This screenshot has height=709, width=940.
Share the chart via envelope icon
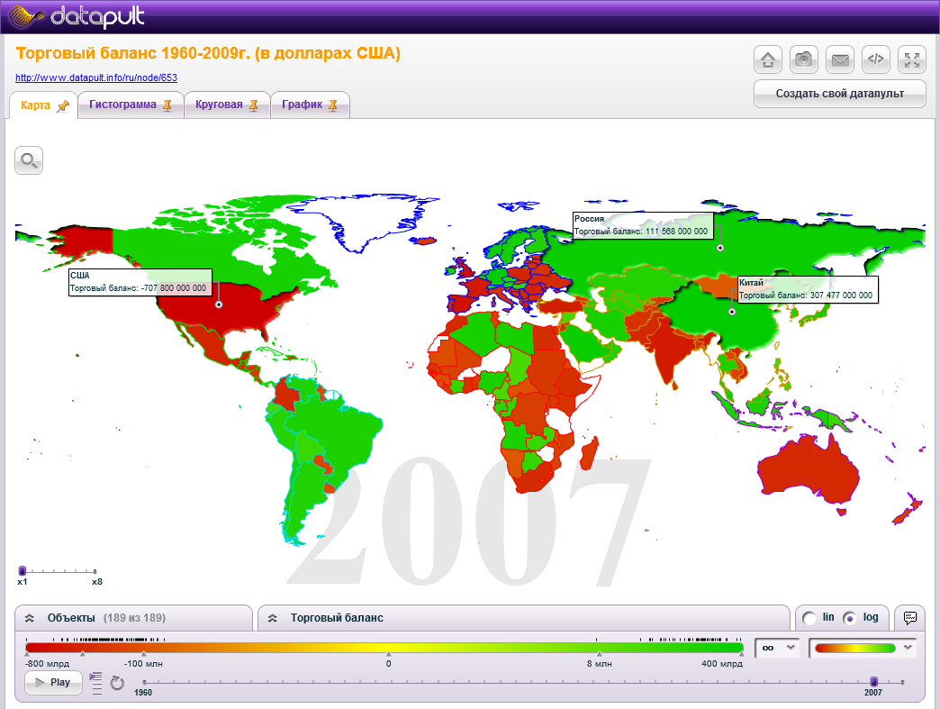(x=839, y=60)
